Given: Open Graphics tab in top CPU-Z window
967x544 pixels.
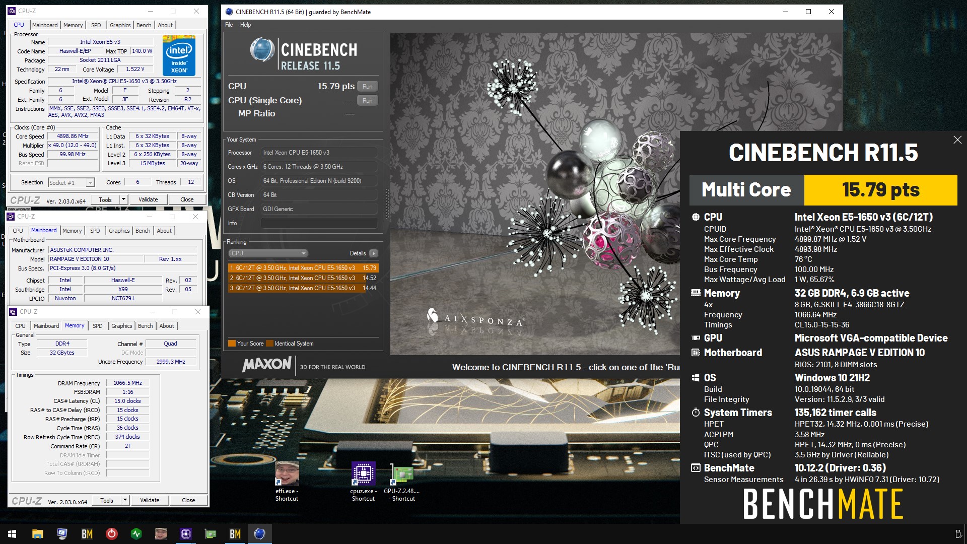Looking at the screenshot, I should click(120, 25).
